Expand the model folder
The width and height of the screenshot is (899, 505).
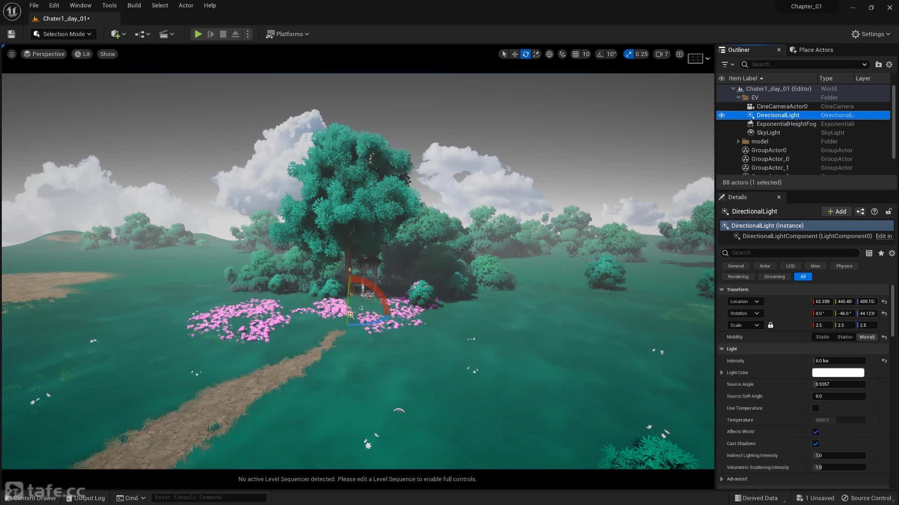[738, 142]
